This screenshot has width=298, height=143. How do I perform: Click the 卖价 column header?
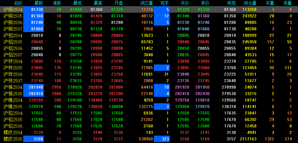tap(205, 3)
